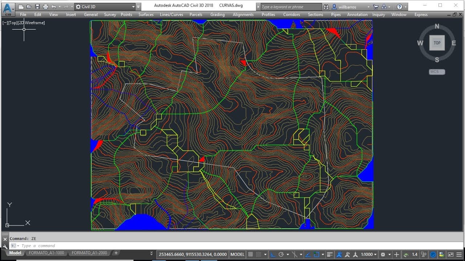Undo the last action

[x=54, y=7]
